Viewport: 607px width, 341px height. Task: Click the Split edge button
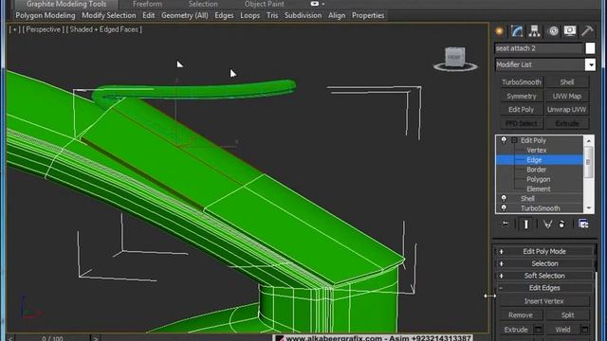pos(567,315)
